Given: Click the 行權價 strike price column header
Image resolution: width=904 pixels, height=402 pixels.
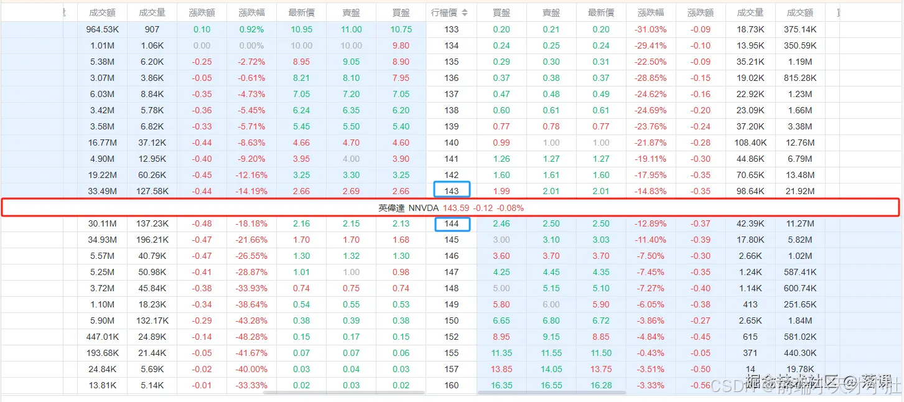Looking at the screenshot, I should pyautogui.click(x=444, y=12).
